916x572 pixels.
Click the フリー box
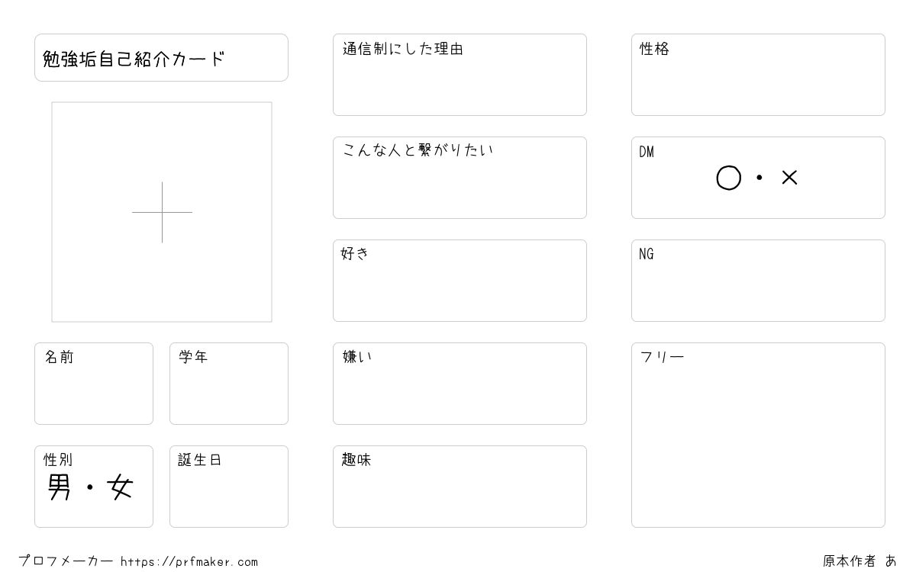758,435
